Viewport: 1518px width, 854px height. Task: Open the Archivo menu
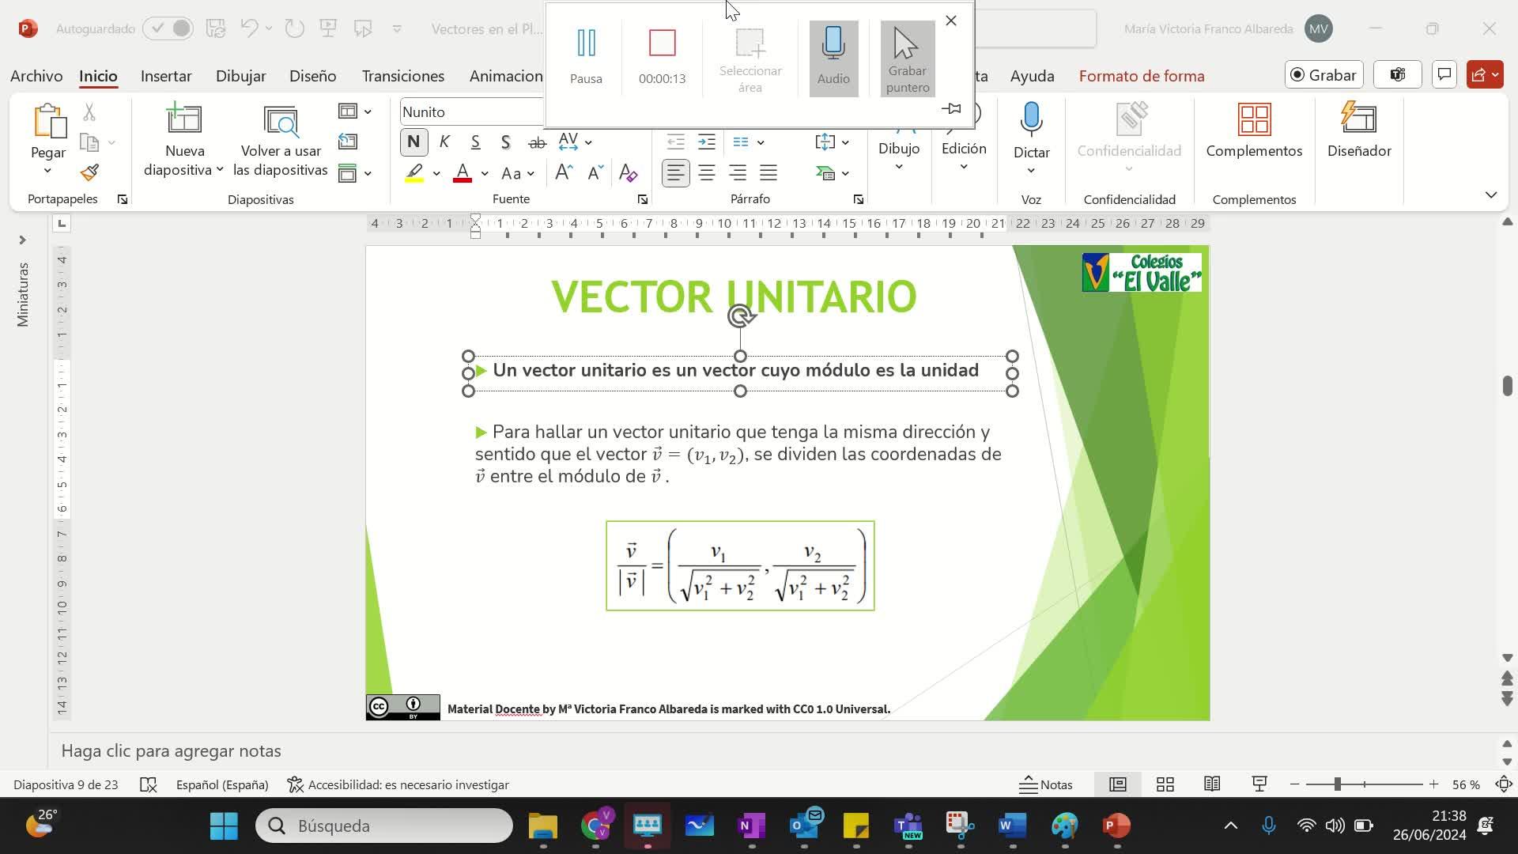pos(36,76)
